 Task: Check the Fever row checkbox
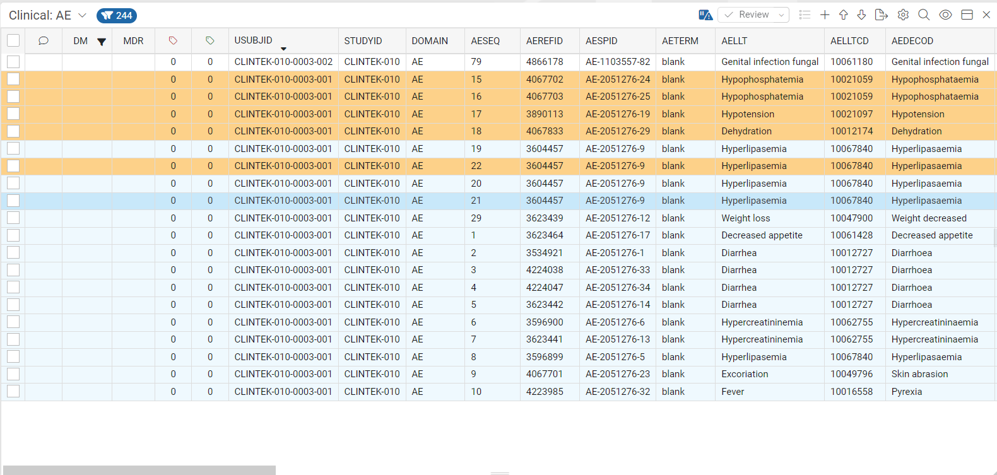[13, 392]
